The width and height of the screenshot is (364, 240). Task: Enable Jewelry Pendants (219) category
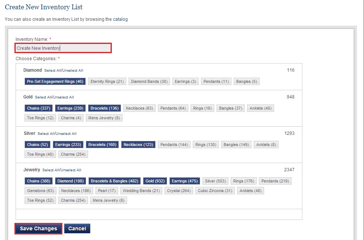(x=275, y=181)
